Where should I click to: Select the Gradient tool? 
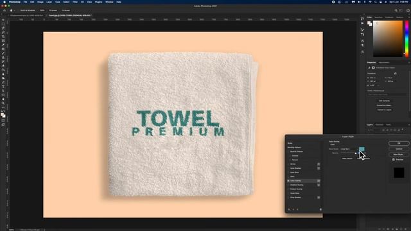(x=3, y=70)
